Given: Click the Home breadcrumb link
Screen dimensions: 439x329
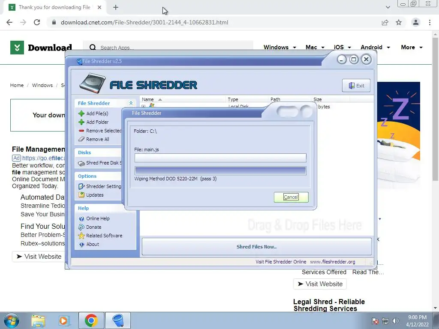Looking at the screenshot, I should [x=17, y=85].
